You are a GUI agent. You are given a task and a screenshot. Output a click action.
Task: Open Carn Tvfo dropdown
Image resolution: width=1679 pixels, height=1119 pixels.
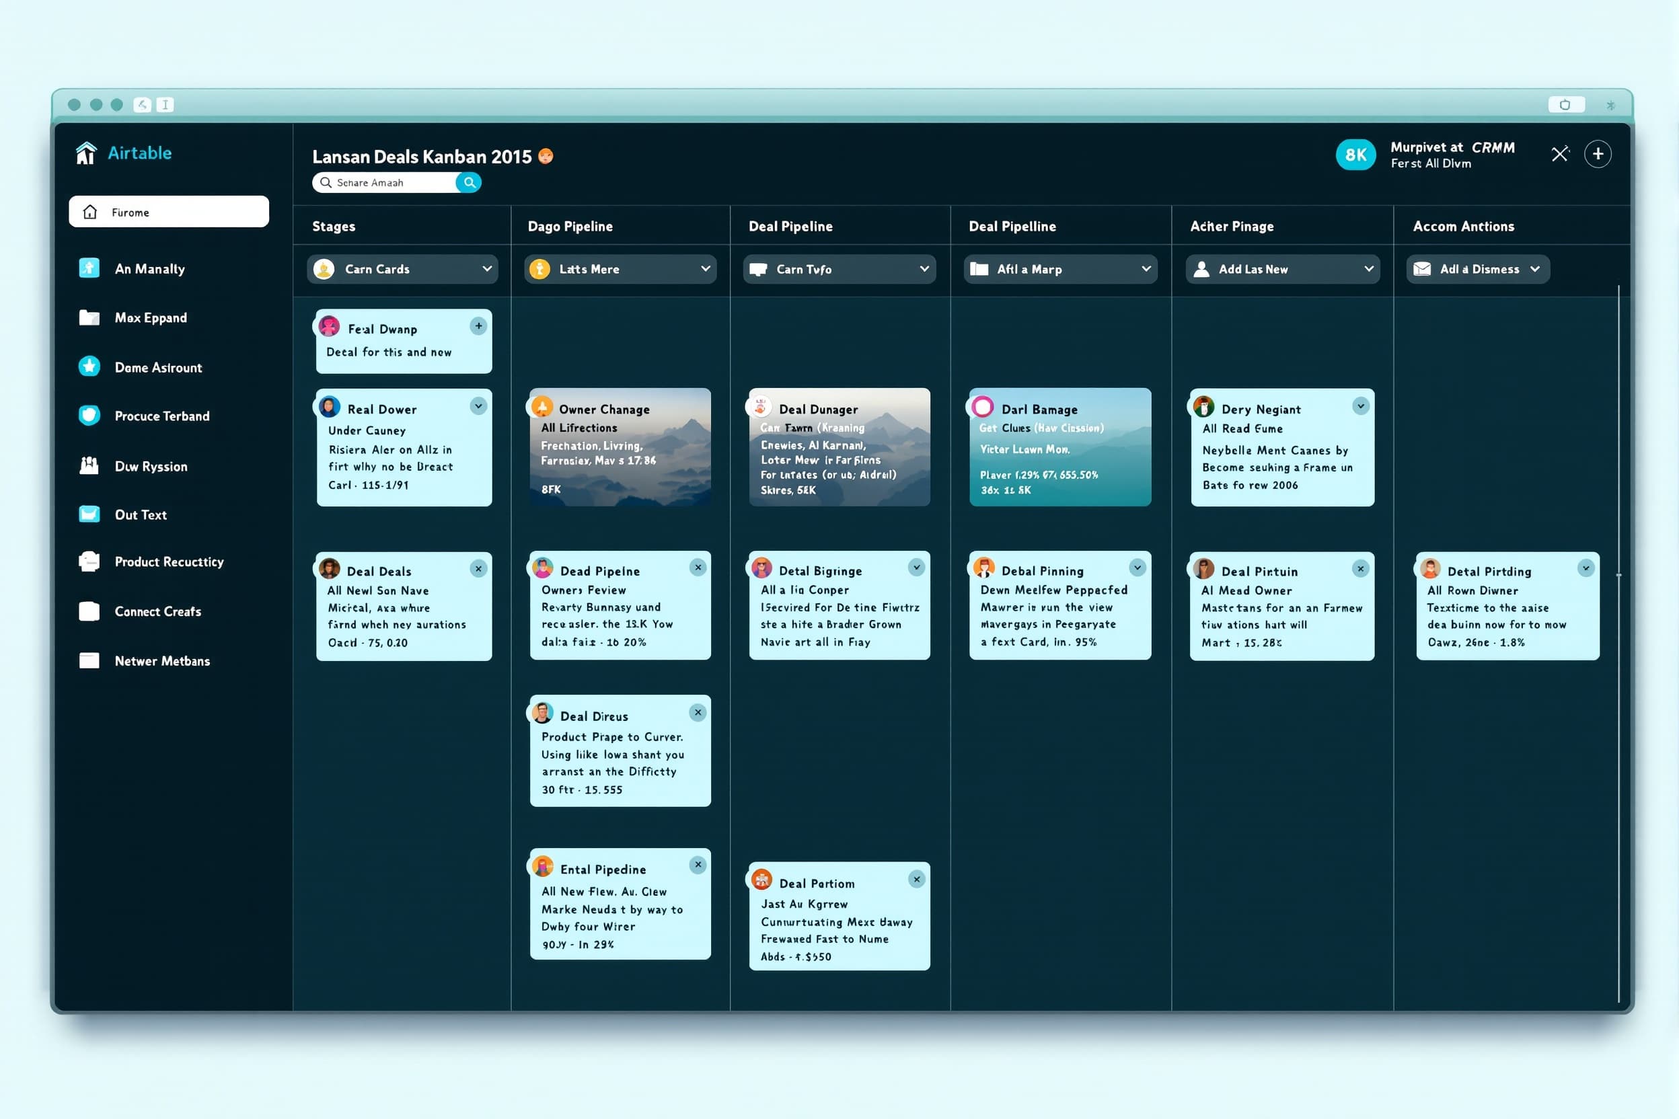839,269
